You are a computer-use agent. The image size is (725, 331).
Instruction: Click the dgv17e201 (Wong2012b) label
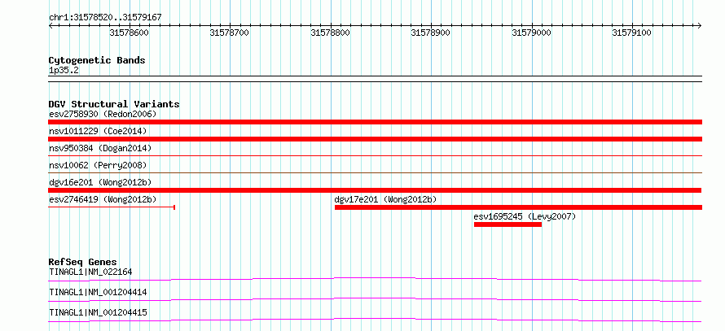pyautogui.click(x=385, y=199)
